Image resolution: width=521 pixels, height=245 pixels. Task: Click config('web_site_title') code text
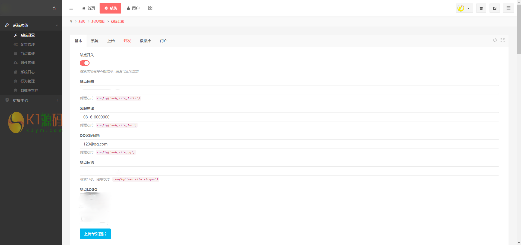(119, 98)
